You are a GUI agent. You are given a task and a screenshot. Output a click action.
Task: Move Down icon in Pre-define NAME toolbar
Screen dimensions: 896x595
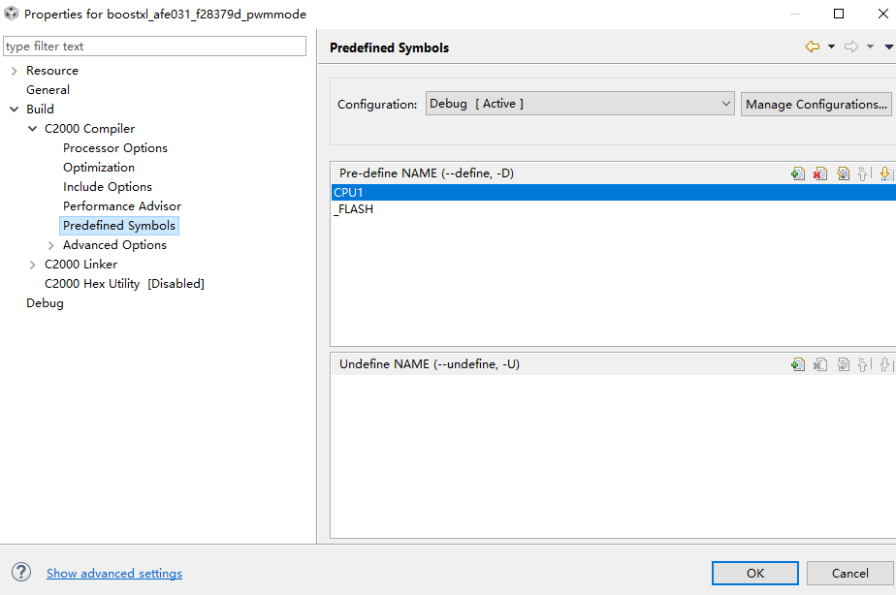pos(885,173)
